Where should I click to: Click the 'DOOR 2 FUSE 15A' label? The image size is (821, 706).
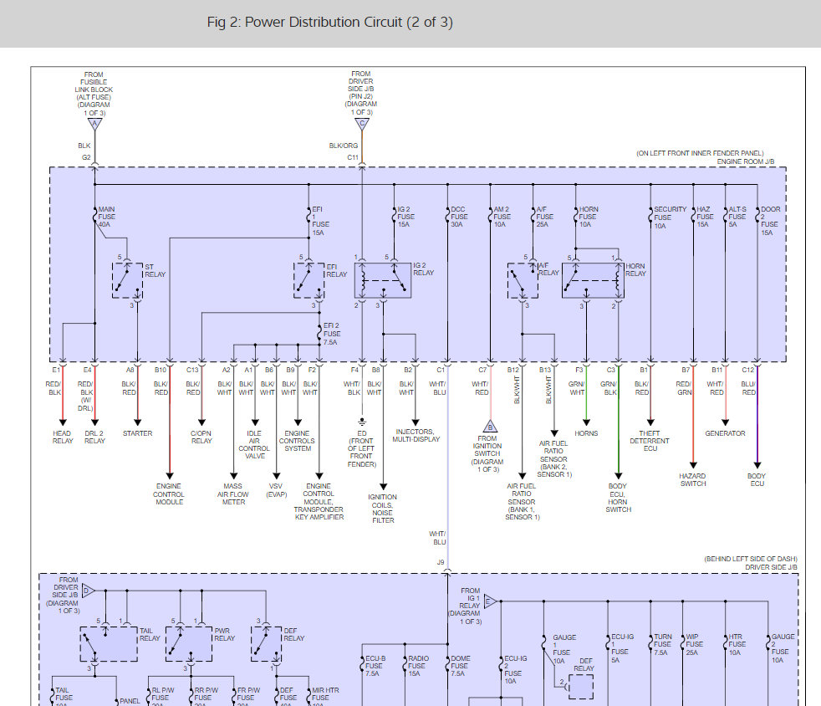pos(770,221)
